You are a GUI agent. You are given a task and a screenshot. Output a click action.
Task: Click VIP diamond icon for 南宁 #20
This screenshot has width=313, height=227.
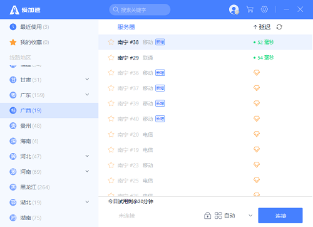point(257,134)
